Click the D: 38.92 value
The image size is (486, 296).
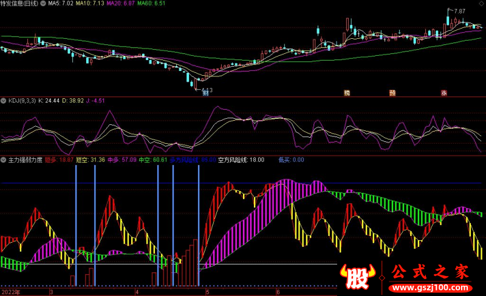pyautogui.click(x=73, y=101)
